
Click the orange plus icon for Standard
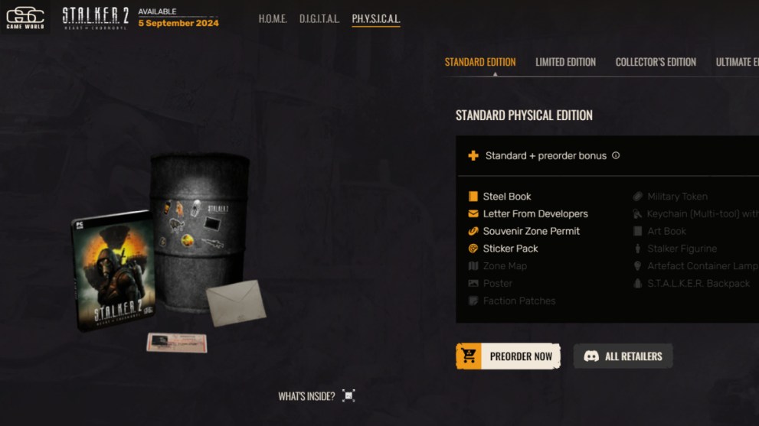tap(473, 155)
